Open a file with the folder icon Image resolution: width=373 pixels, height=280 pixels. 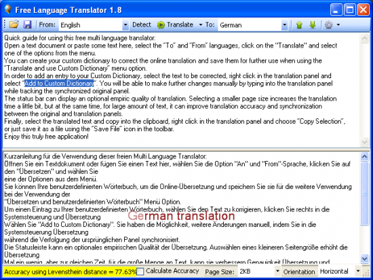(14, 24)
